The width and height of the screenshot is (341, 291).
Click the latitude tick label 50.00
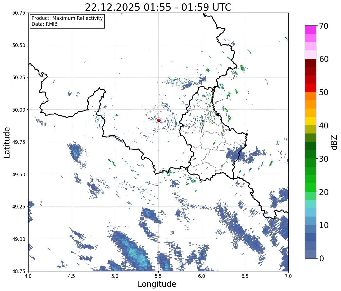pos(19,110)
